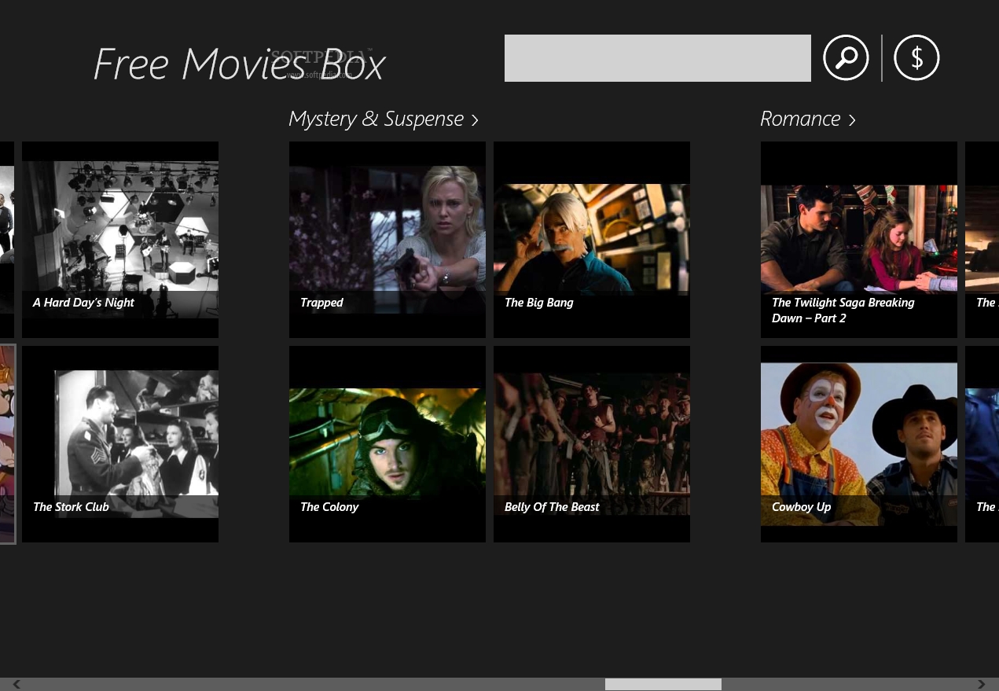Select the Romance section header

pos(800,119)
